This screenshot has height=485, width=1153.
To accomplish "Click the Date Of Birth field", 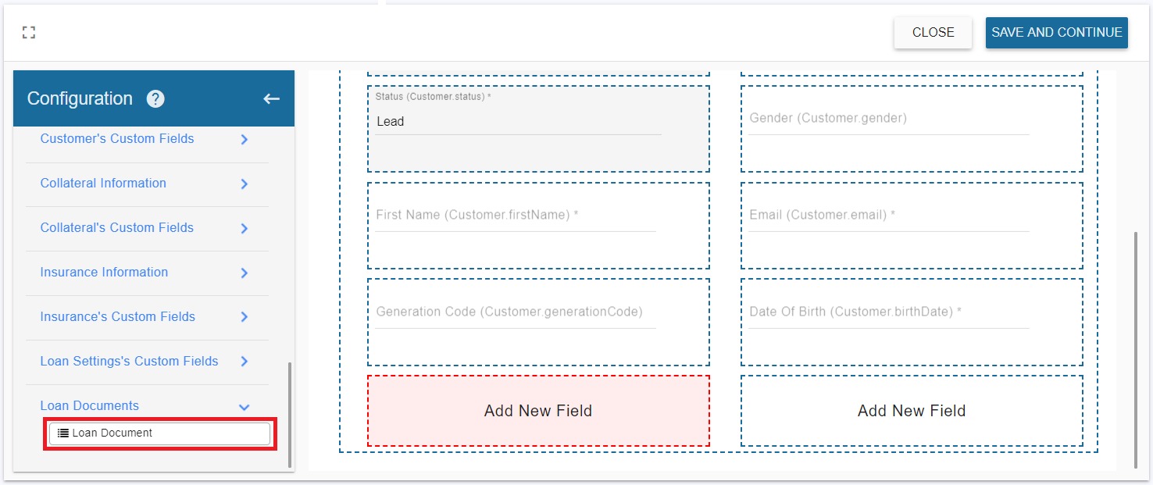I will point(889,312).
